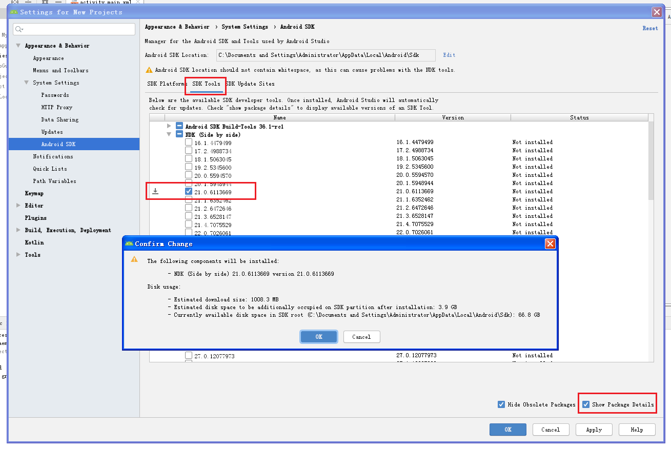
Task: Select the SDK Tools tab
Action: coord(206,84)
